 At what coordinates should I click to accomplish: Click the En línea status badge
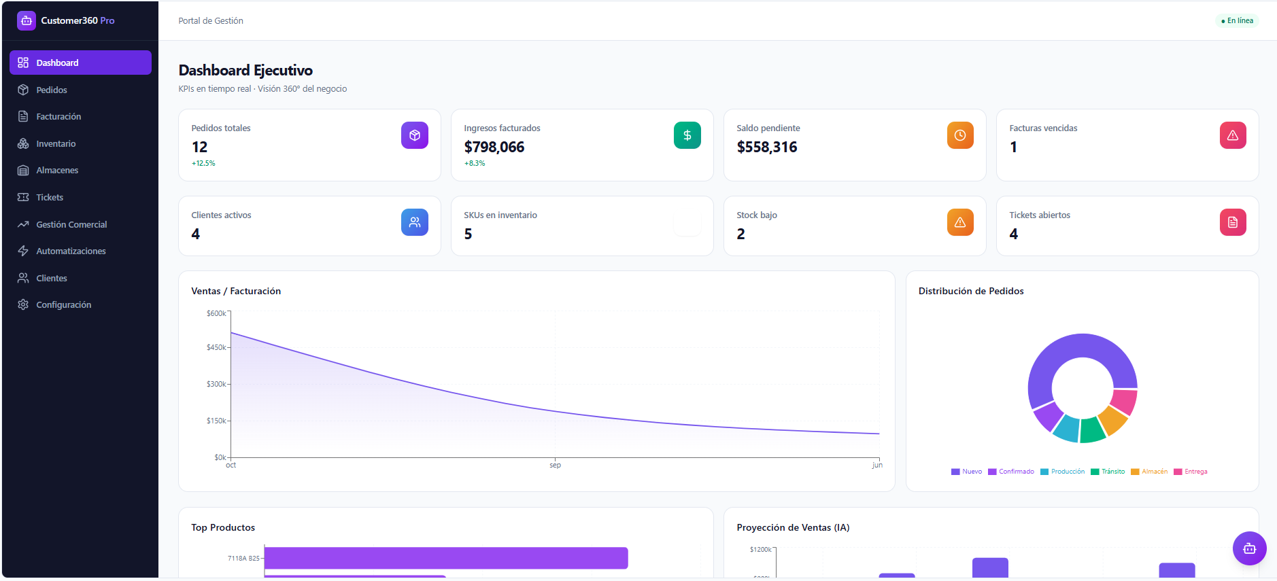point(1237,20)
